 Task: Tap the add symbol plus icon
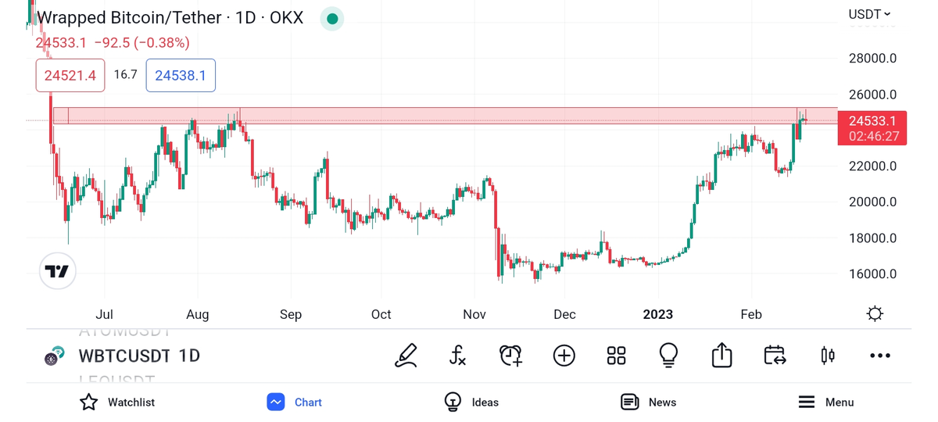[x=564, y=356]
